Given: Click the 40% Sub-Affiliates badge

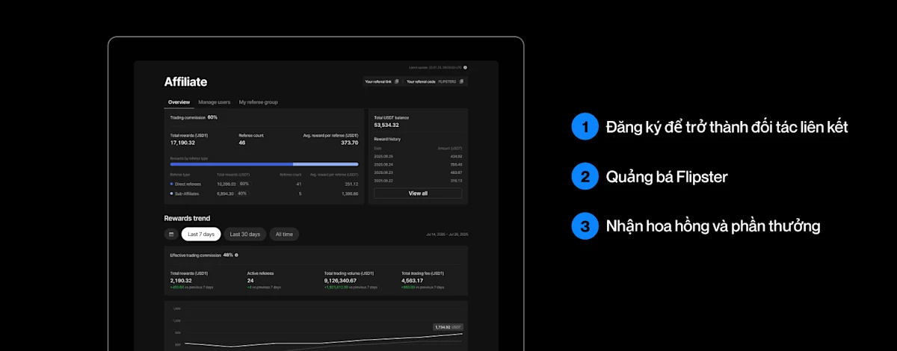Looking at the screenshot, I should (x=241, y=193).
